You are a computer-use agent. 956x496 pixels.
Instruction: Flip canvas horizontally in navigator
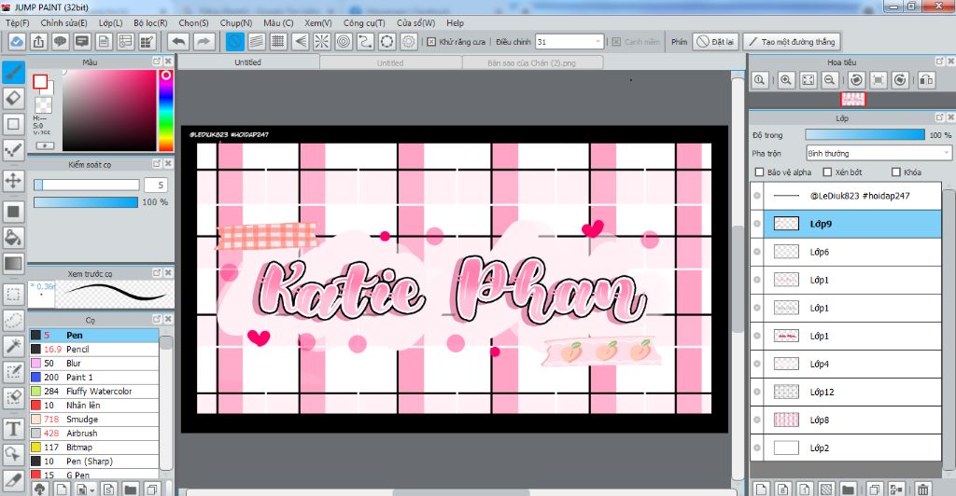coord(927,80)
